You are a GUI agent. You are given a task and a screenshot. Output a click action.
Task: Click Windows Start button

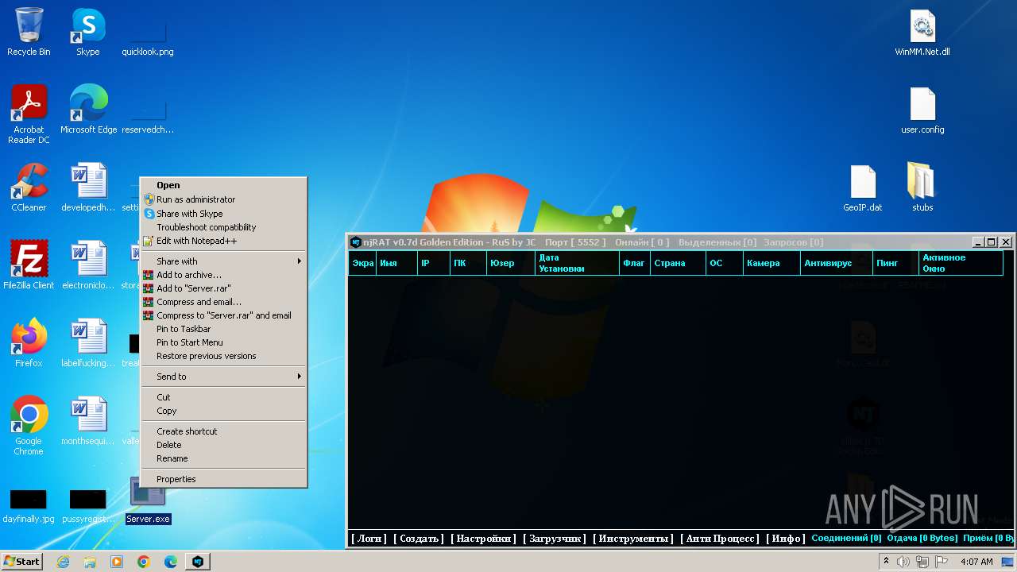pos(22,562)
